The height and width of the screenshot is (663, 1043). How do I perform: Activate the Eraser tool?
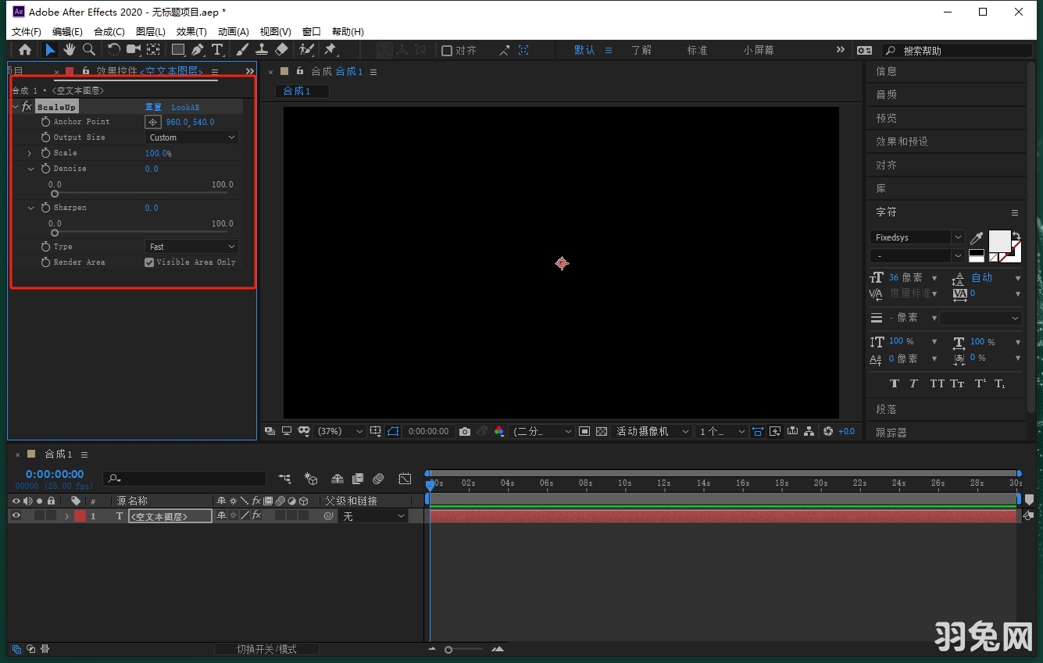(282, 50)
